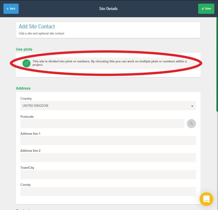Click the 'Use plots' section heading

click(24, 49)
